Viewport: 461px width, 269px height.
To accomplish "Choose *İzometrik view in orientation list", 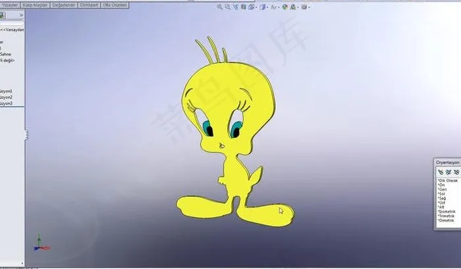I will 447,211.
